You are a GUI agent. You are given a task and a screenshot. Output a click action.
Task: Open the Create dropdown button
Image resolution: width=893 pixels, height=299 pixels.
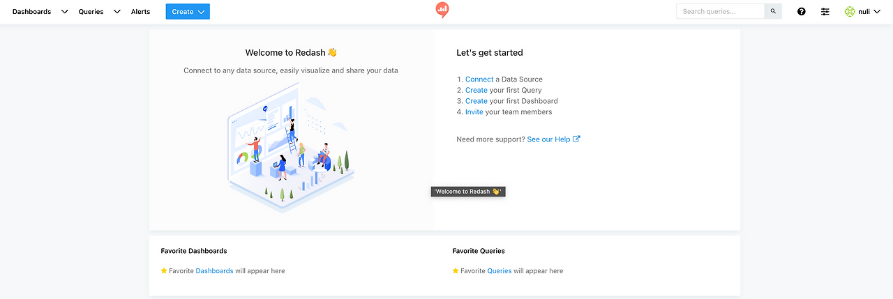point(188,11)
